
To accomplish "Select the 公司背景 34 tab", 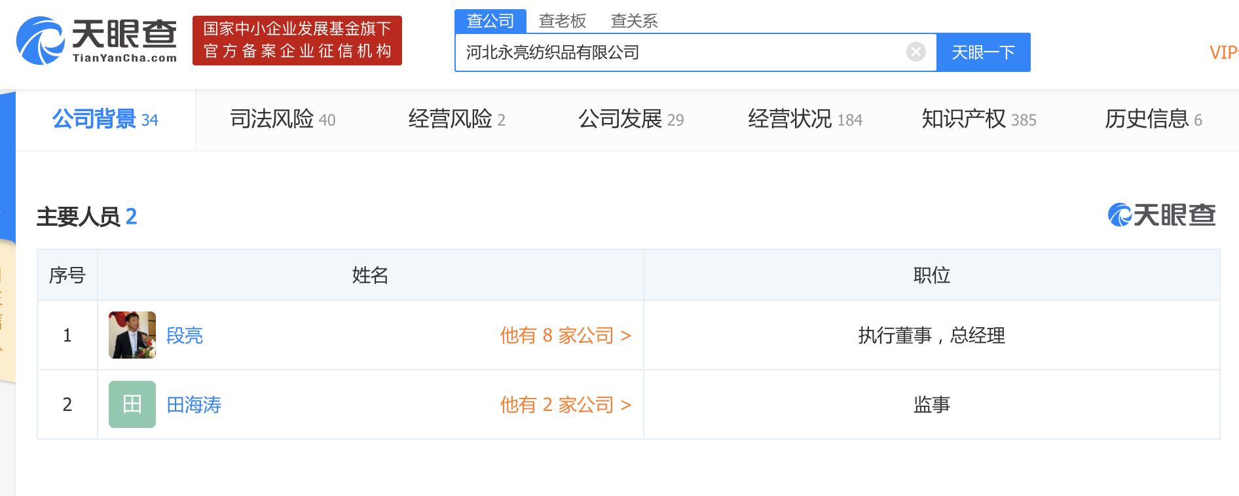I will pyautogui.click(x=105, y=120).
